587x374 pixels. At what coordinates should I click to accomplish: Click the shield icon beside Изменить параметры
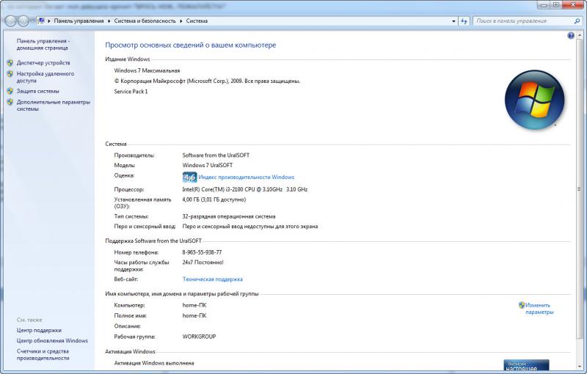(x=521, y=305)
